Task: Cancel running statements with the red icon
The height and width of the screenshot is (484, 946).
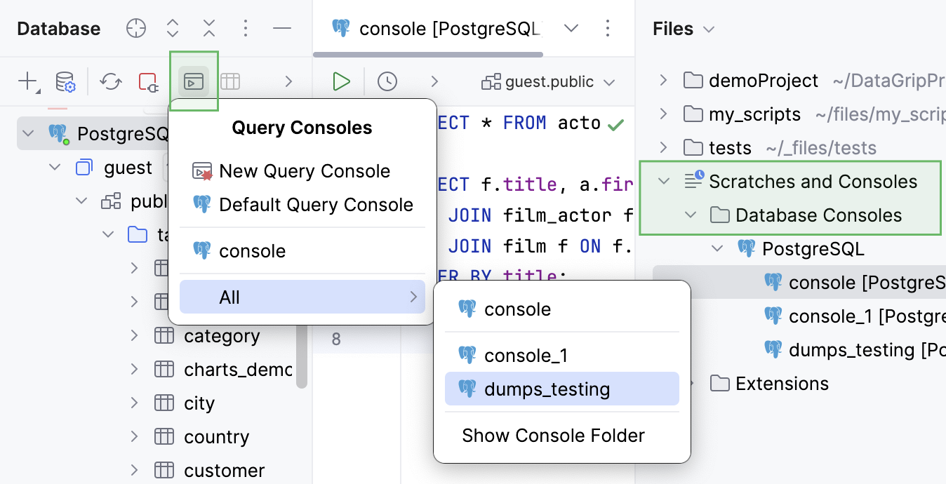Action: coord(148,81)
